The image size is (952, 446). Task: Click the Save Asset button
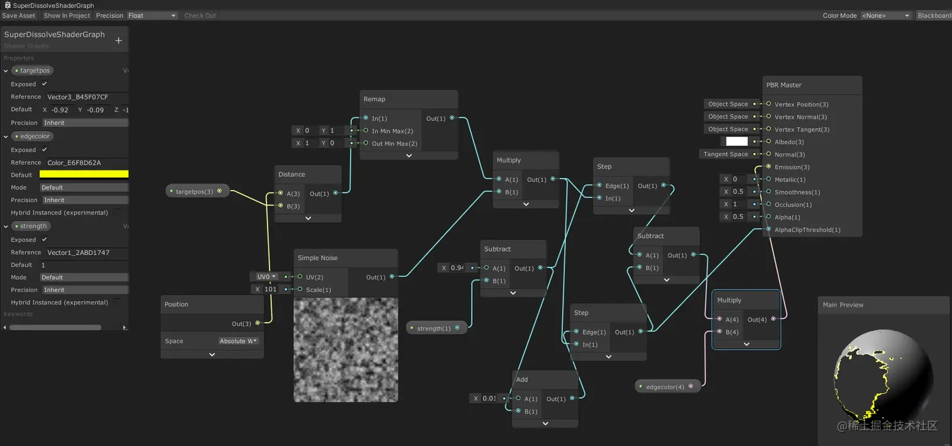19,15
